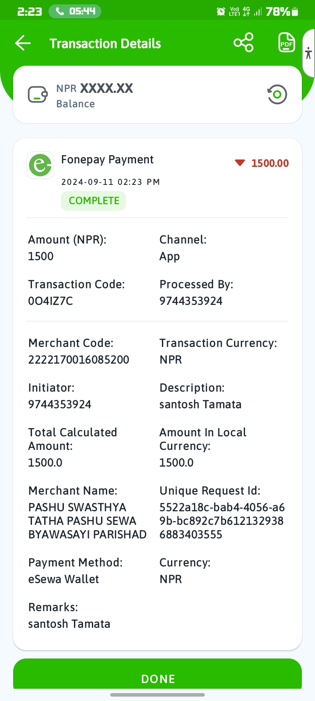Tap the DONE button

(x=157, y=674)
